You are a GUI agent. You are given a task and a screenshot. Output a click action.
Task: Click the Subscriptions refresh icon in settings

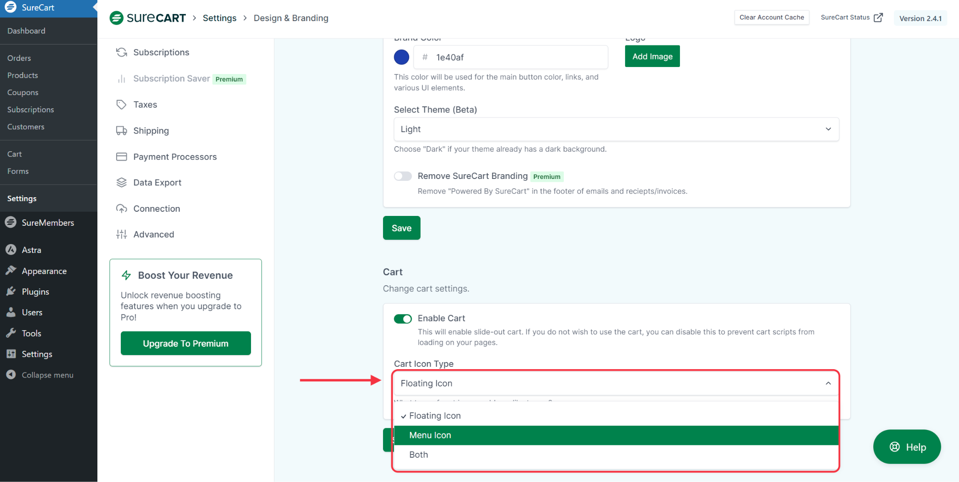122,52
